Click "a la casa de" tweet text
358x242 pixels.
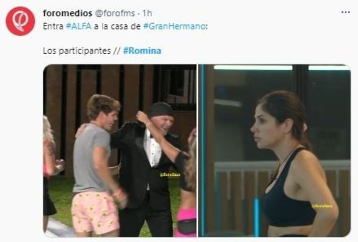117,27
